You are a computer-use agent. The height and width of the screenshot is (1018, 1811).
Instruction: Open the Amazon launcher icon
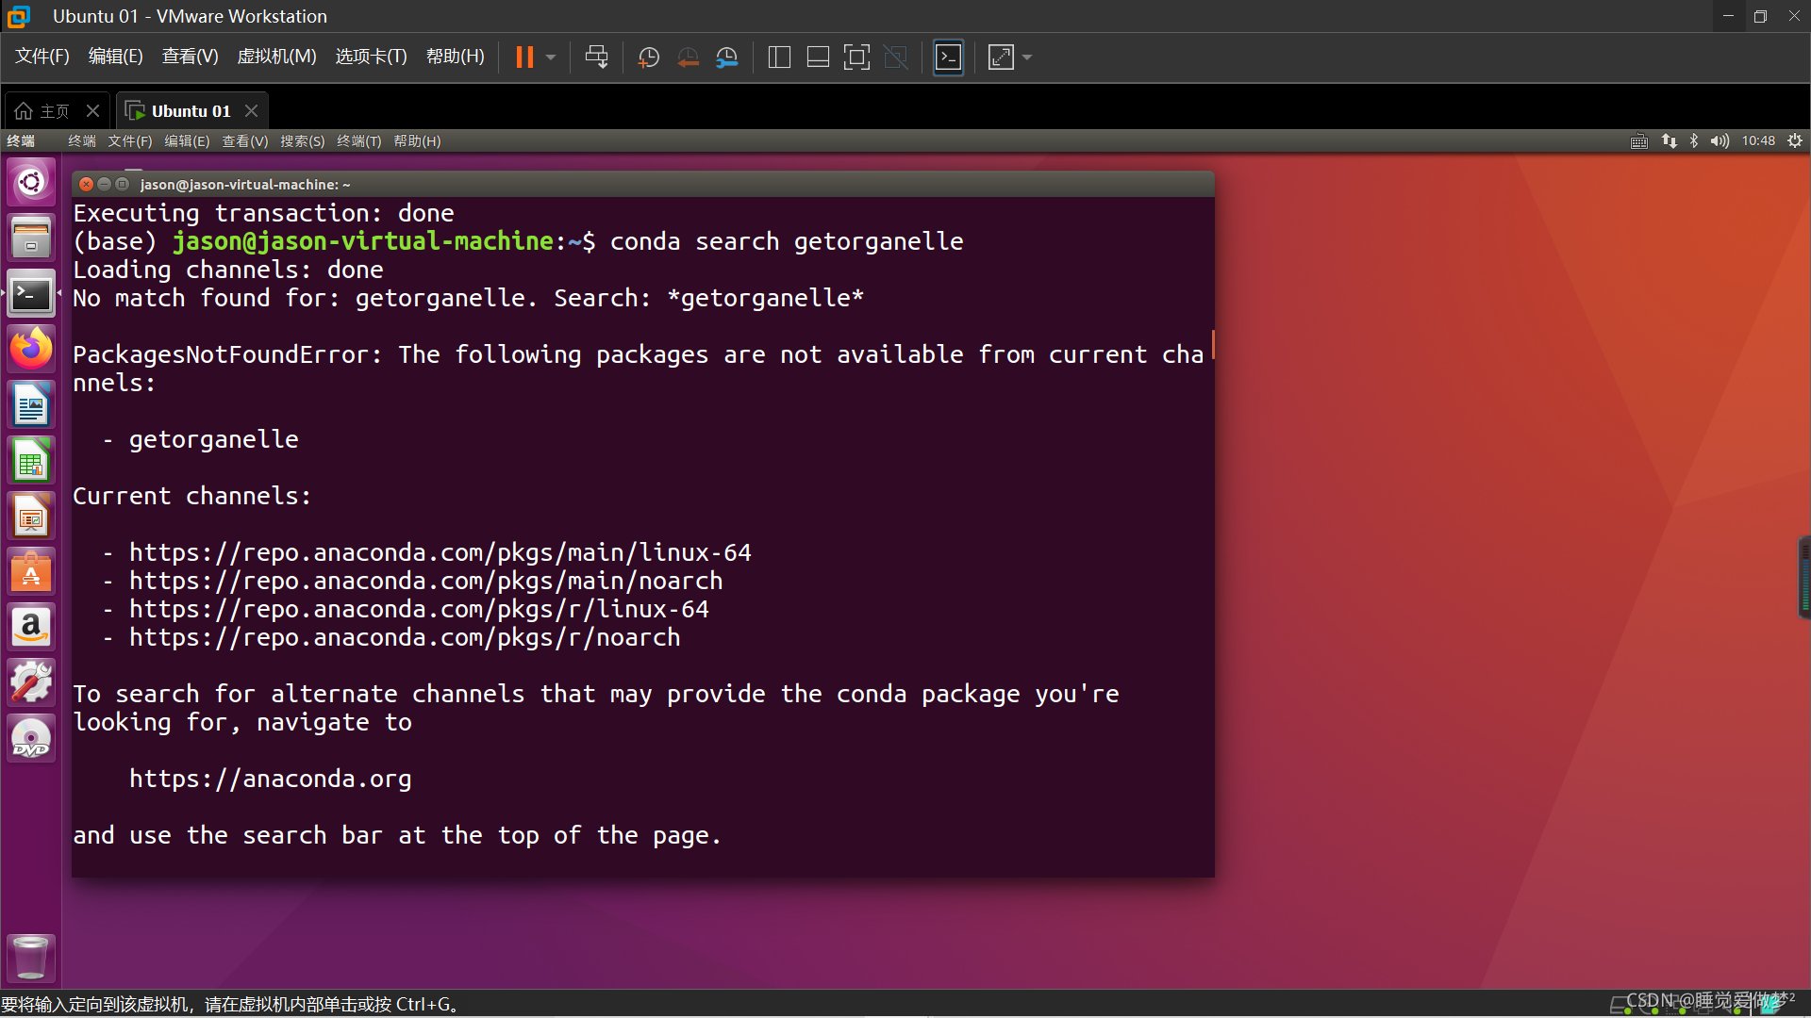point(31,627)
